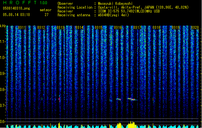Click the long meteor echo trace before 0317
This screenshot has width=202, height=128.
[132, 99]
